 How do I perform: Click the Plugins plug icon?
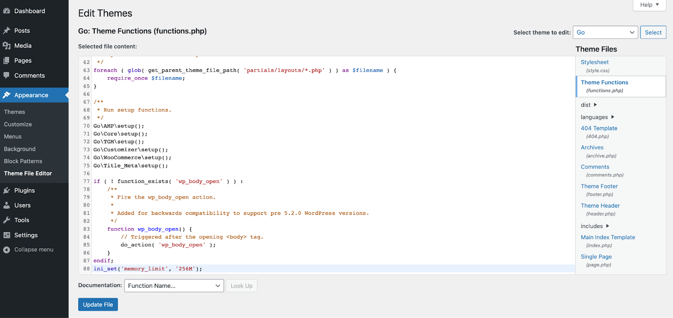(7, 190)
